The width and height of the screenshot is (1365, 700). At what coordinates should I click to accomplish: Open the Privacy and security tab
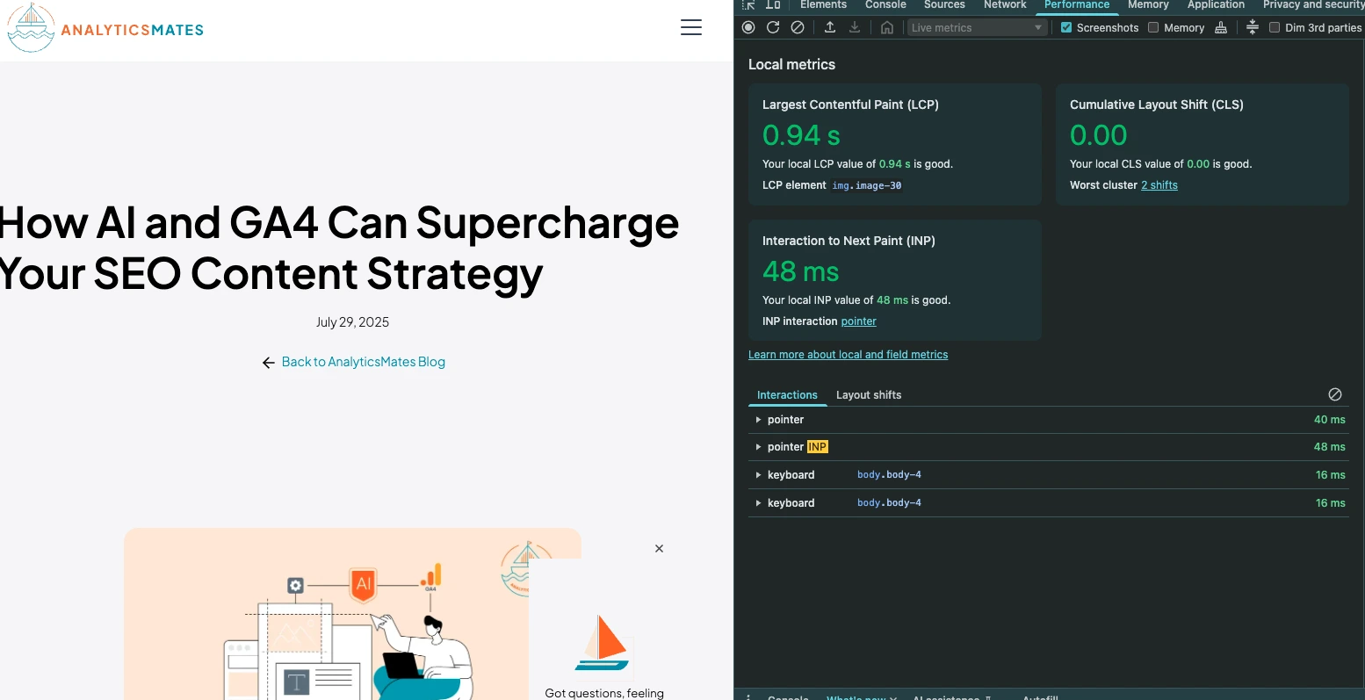pos(1313,4)
